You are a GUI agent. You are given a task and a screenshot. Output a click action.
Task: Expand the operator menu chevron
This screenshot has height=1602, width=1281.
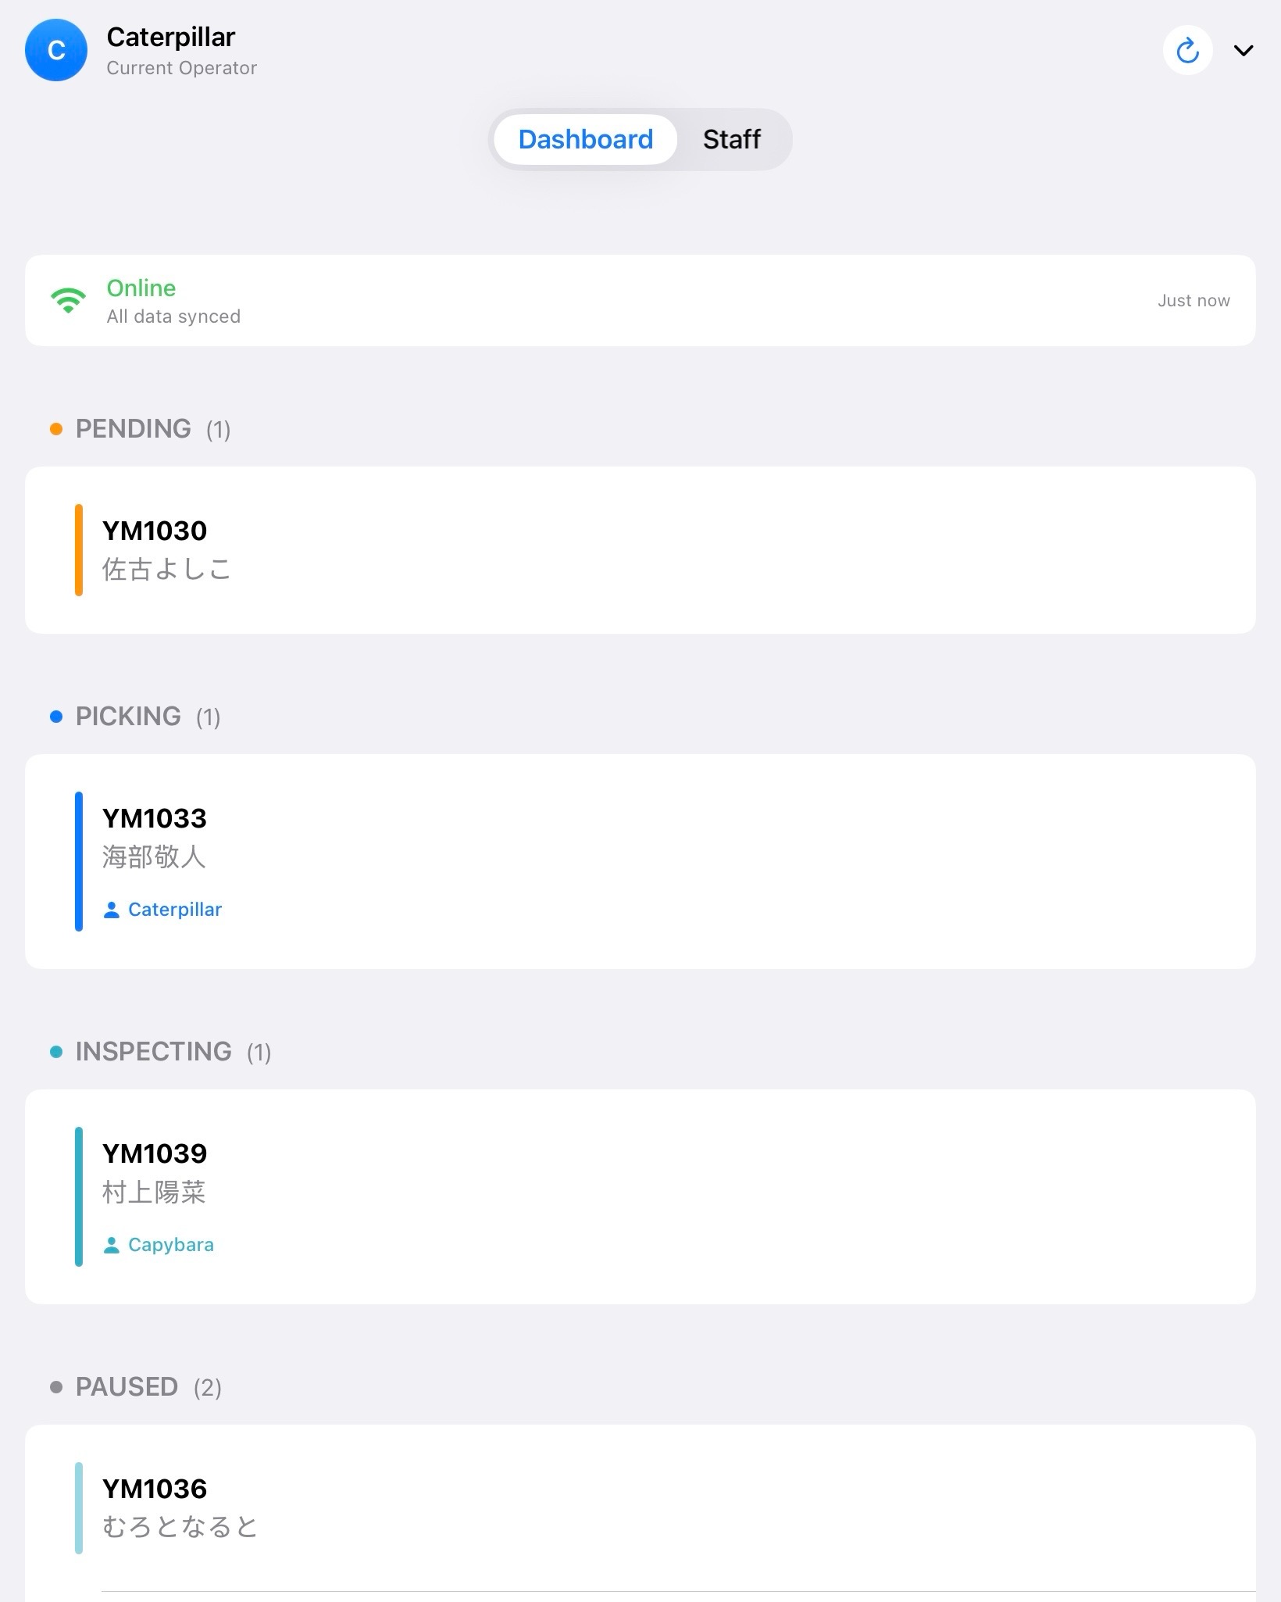1244,51
